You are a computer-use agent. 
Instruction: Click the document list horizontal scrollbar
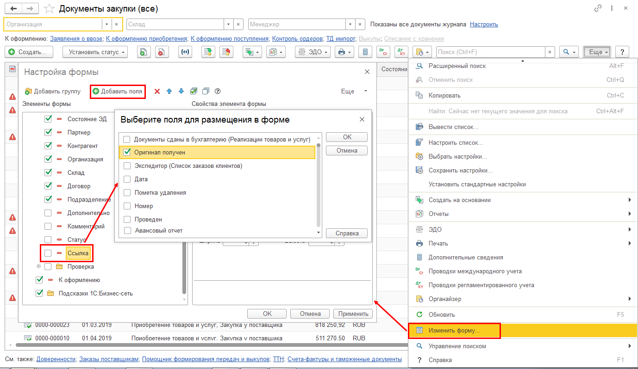pyautogui.click(x=211, y=345)
